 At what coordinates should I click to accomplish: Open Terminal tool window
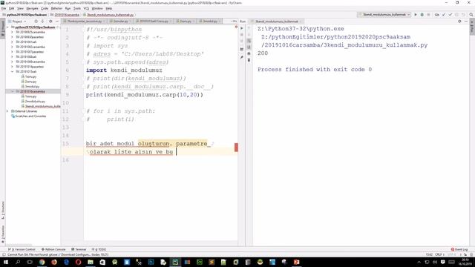[x=79, y=249]
